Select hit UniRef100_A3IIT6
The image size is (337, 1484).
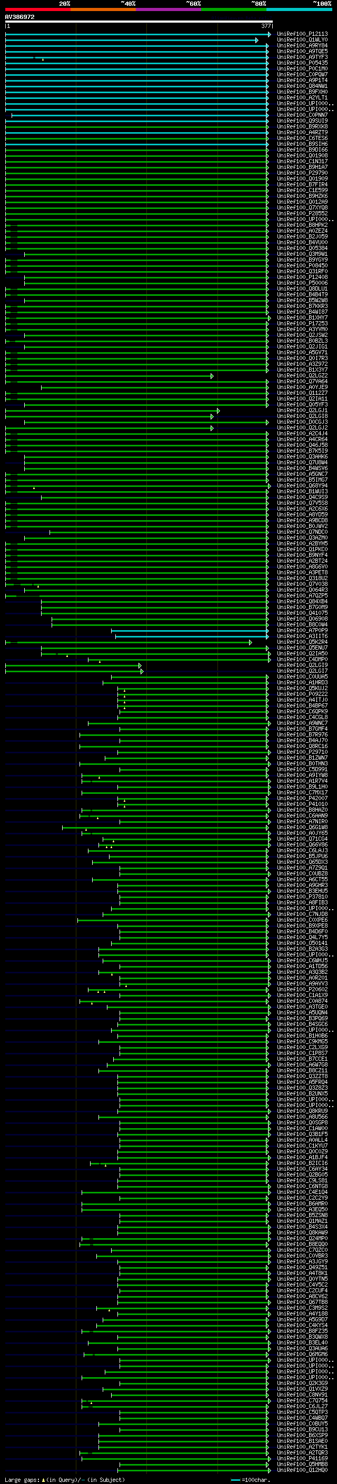point(302,636)
